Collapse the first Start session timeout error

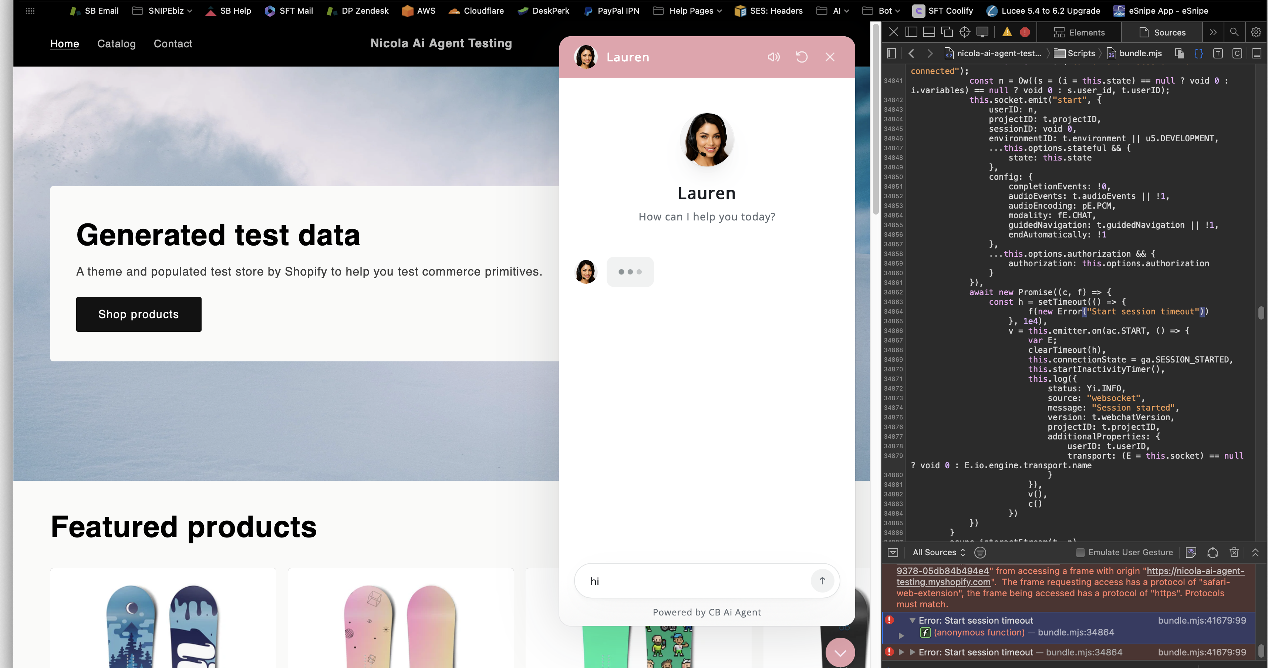pyautogui.click(x=912, y=620)
